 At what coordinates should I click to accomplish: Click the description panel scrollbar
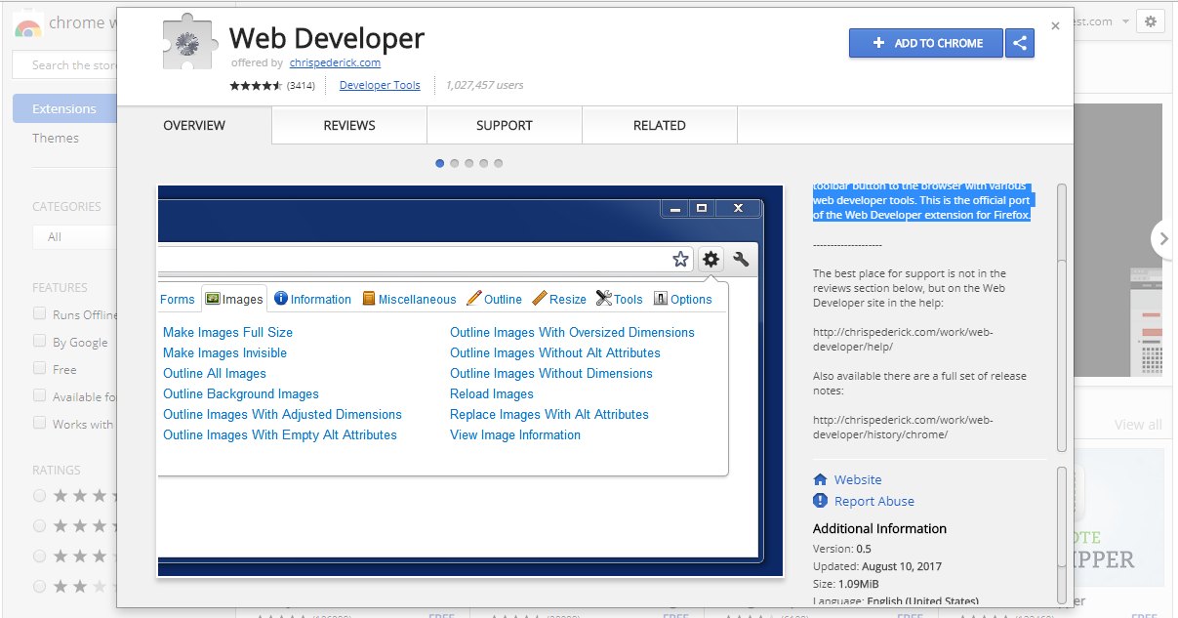point(1062,312)
